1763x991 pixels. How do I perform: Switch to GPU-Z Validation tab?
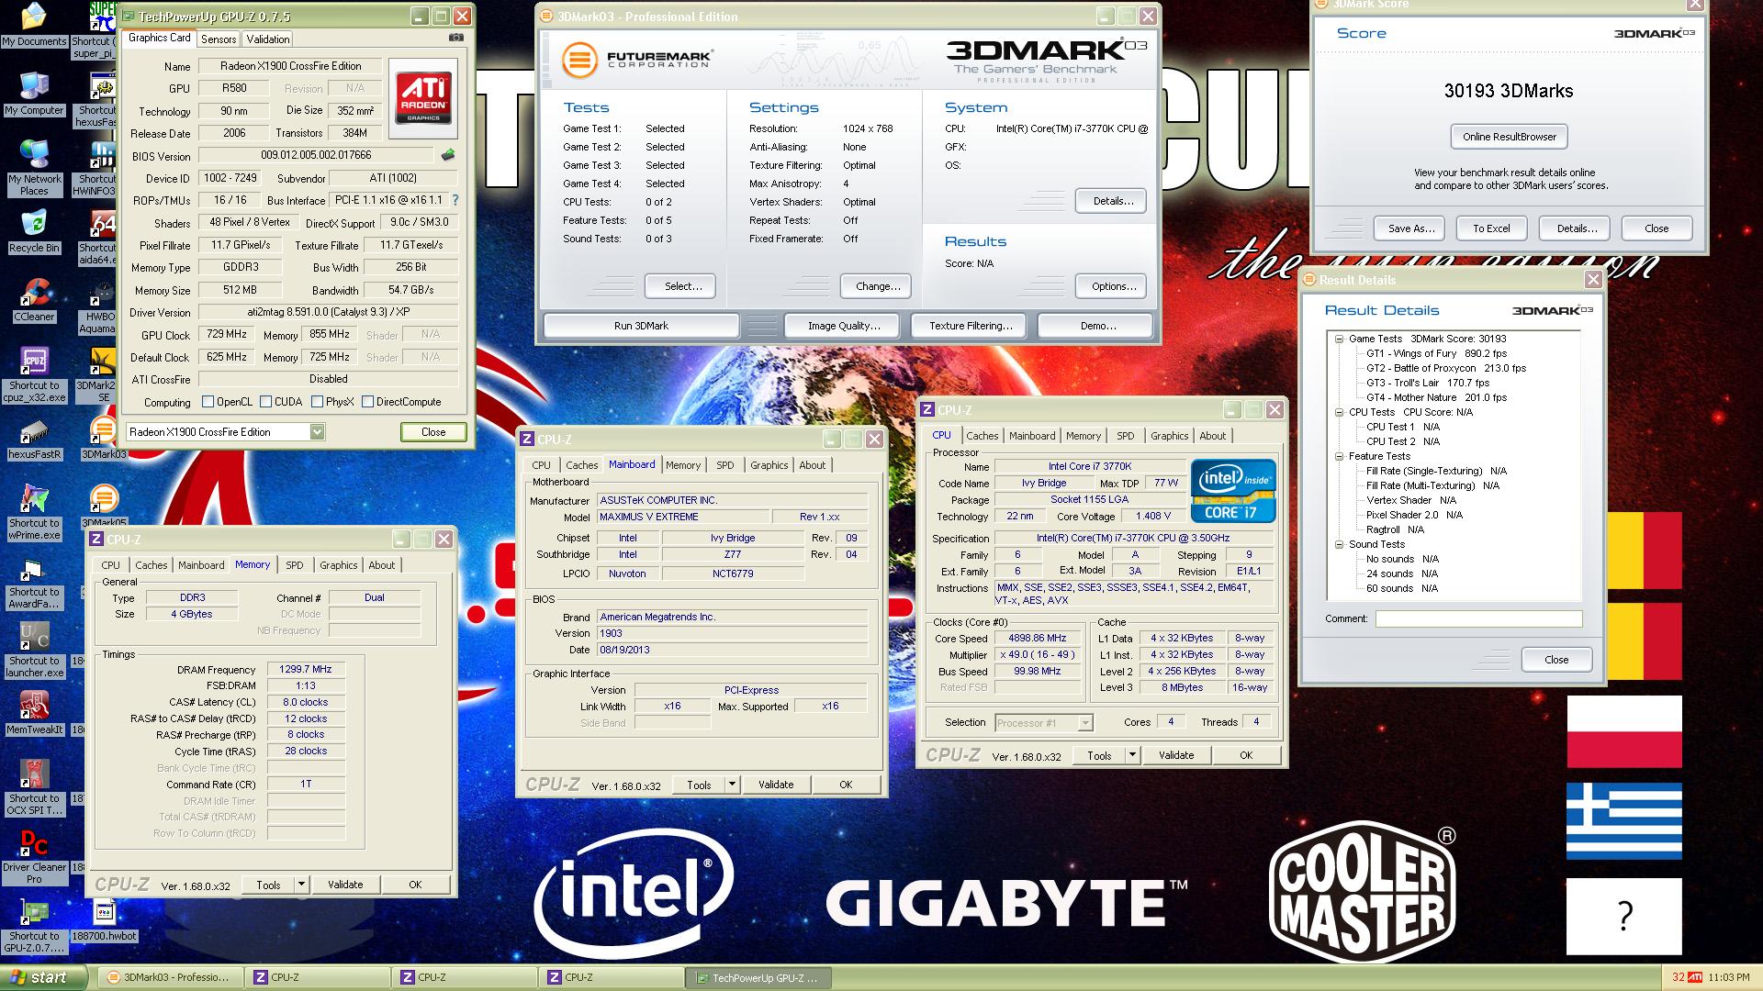(268, 39)
